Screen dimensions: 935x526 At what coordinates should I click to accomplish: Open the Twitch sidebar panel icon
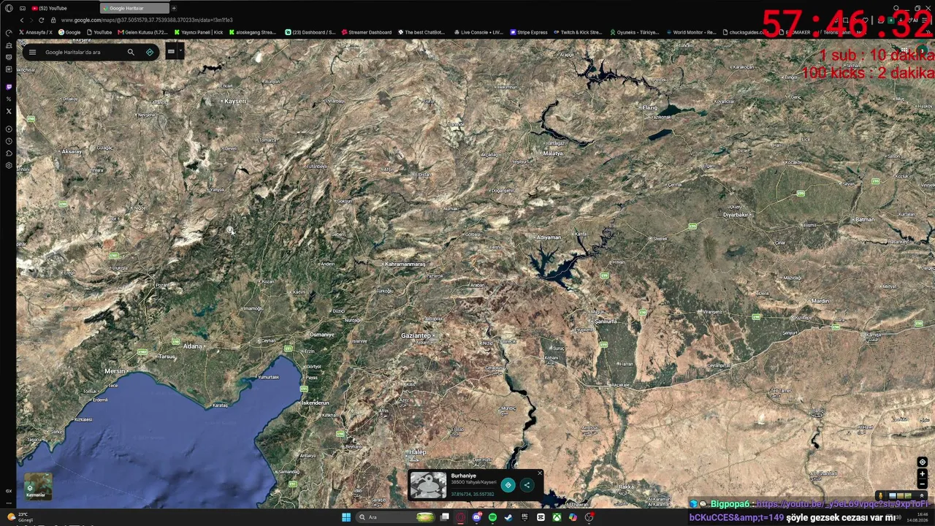coord(9,87)
